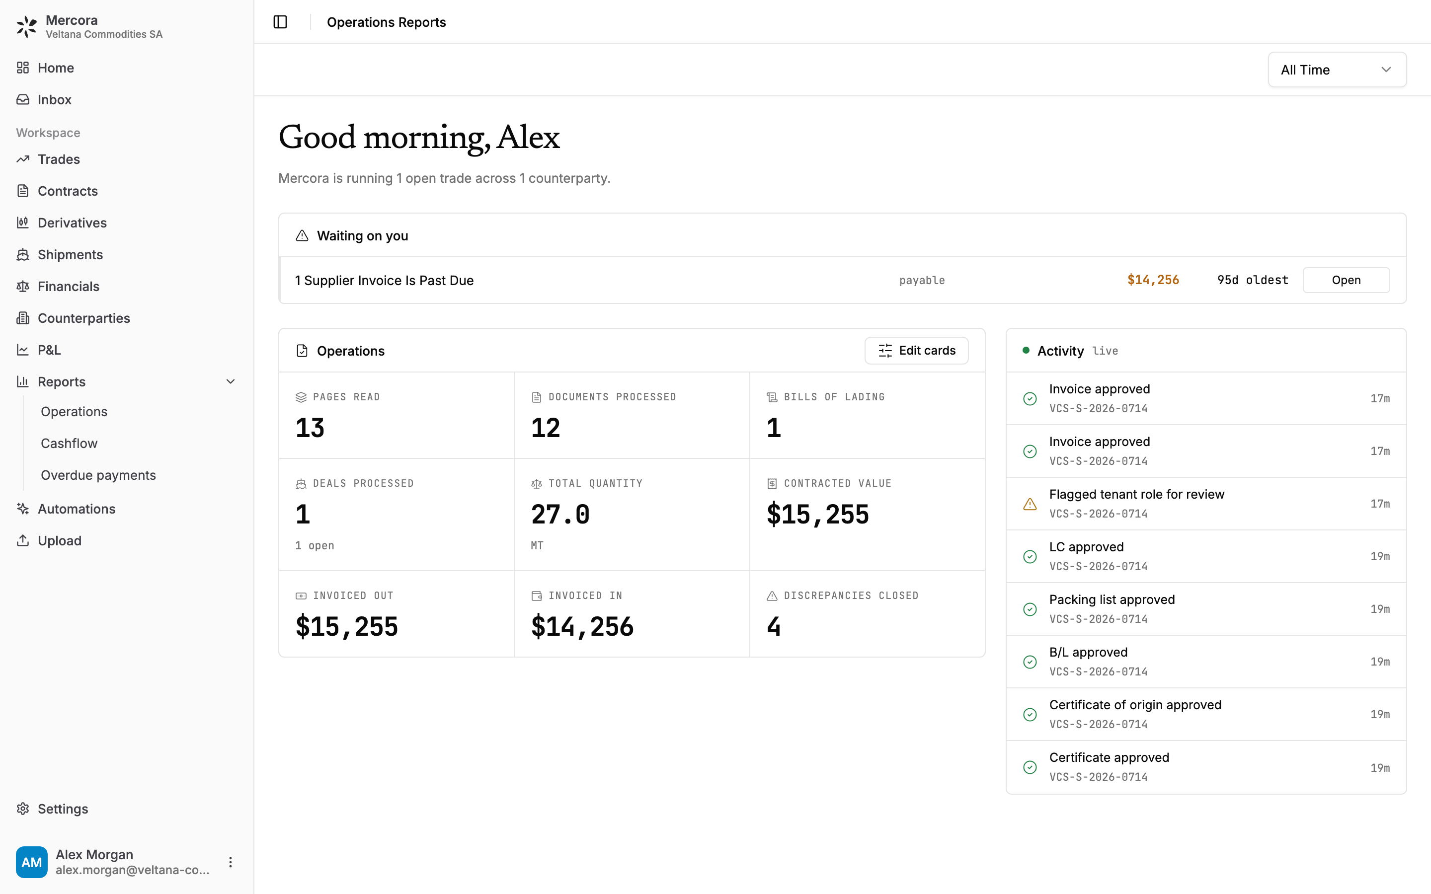Screen dimensions: 1431x894
Task: Click the Financials scale icon
Action: 23,286
